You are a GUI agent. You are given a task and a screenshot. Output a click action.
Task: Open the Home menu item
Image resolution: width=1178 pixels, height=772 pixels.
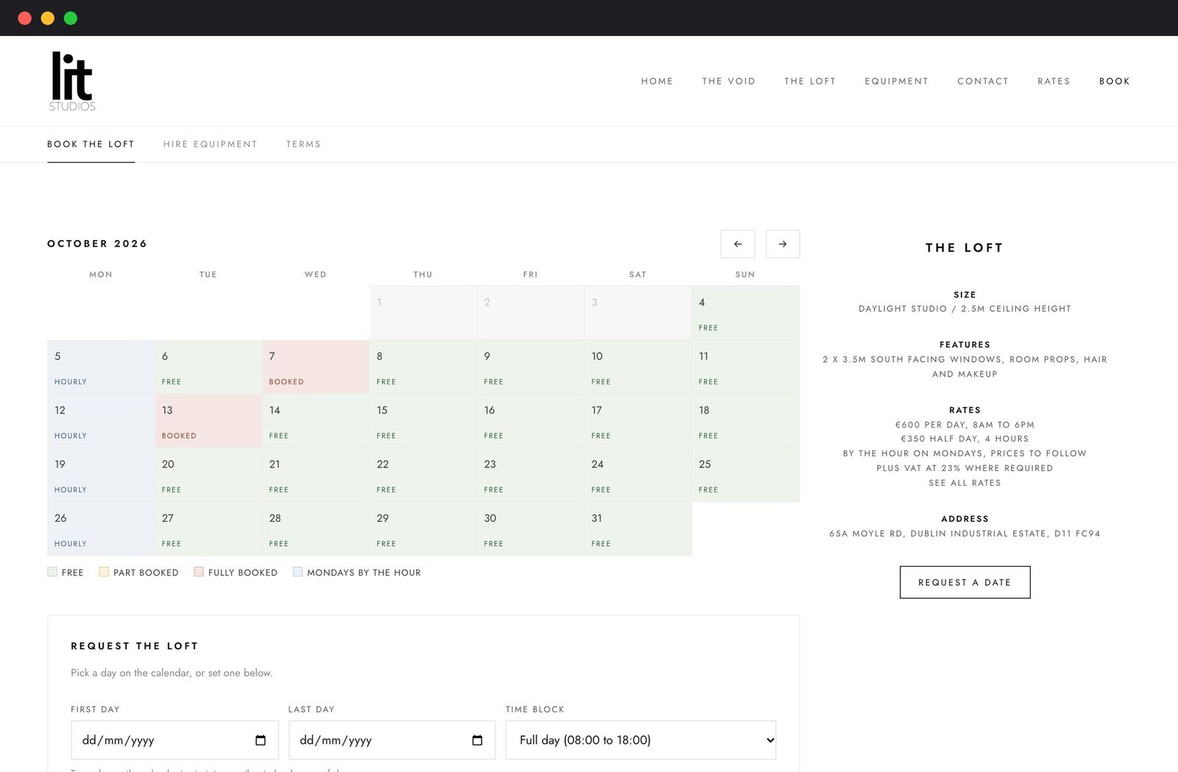pyautogui.click(x=657, y=81)
